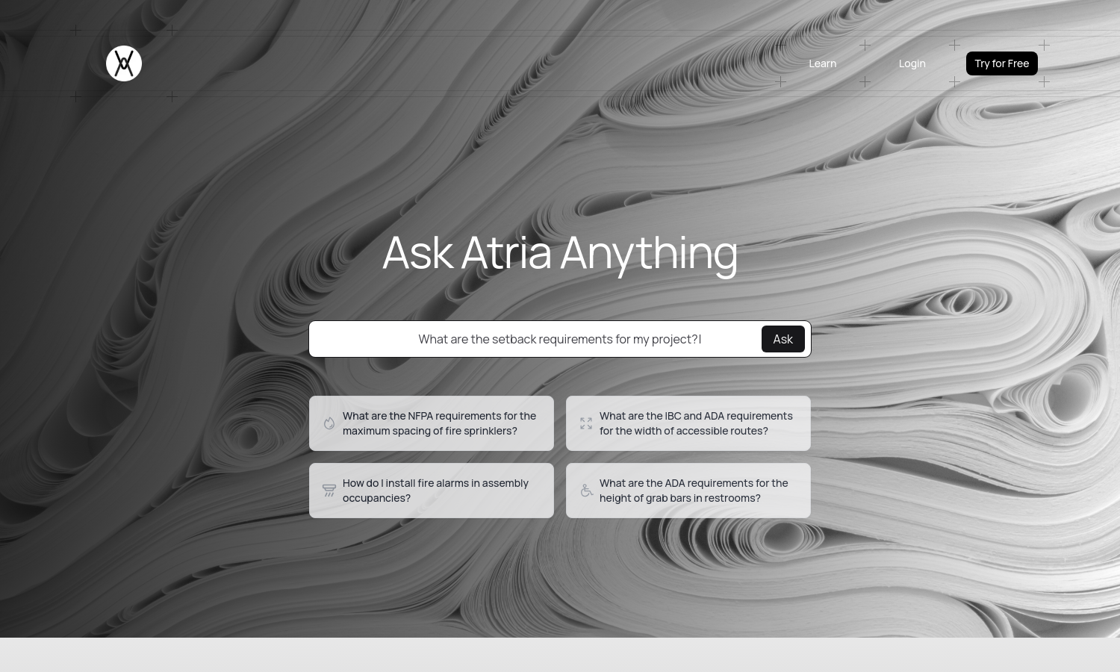This screenshot has width=1120, height=672.
Task: Click the "Ask Atria Anything" heading
Action: click(560, 252)
